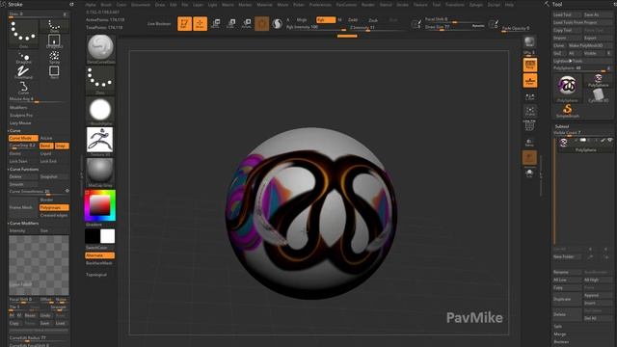Open the Dots stroke selector in left shelf
617x347 pixels.
point(100,80)
